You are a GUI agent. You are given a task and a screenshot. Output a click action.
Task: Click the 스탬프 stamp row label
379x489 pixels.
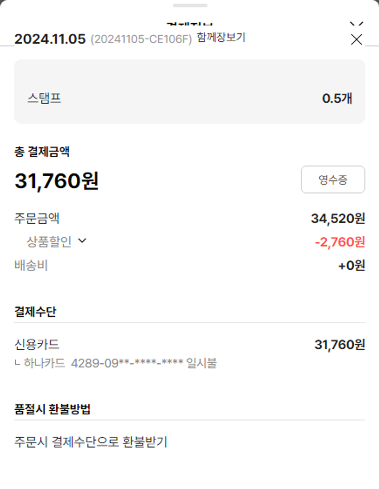tap(44, 98)
